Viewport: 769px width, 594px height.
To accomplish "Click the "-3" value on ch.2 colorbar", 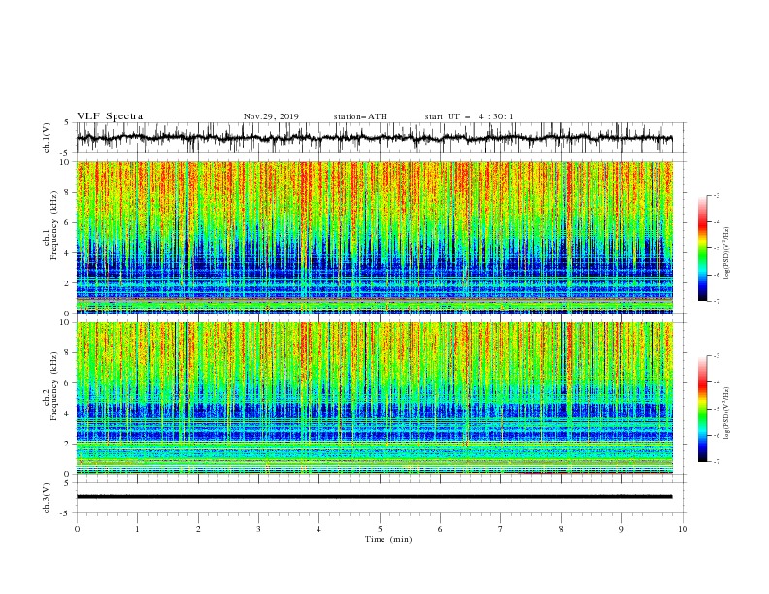I will coord(716,356).
